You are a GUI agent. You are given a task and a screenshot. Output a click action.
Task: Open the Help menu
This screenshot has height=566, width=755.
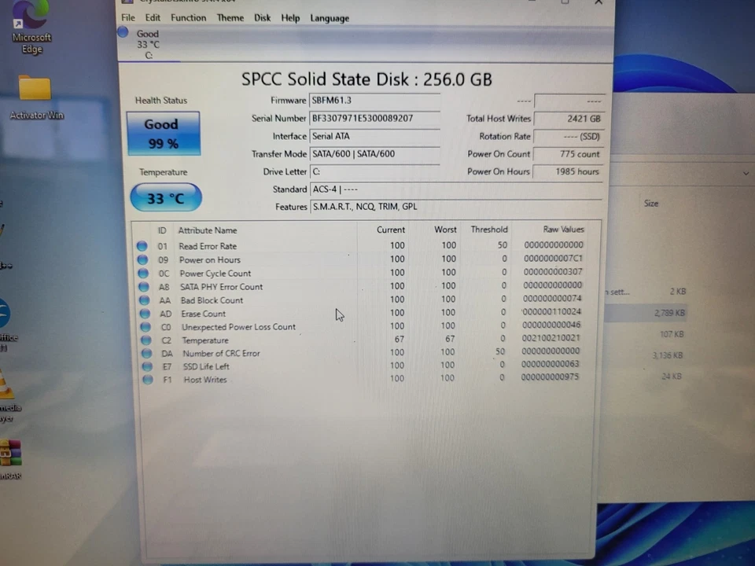pos(290,18)
